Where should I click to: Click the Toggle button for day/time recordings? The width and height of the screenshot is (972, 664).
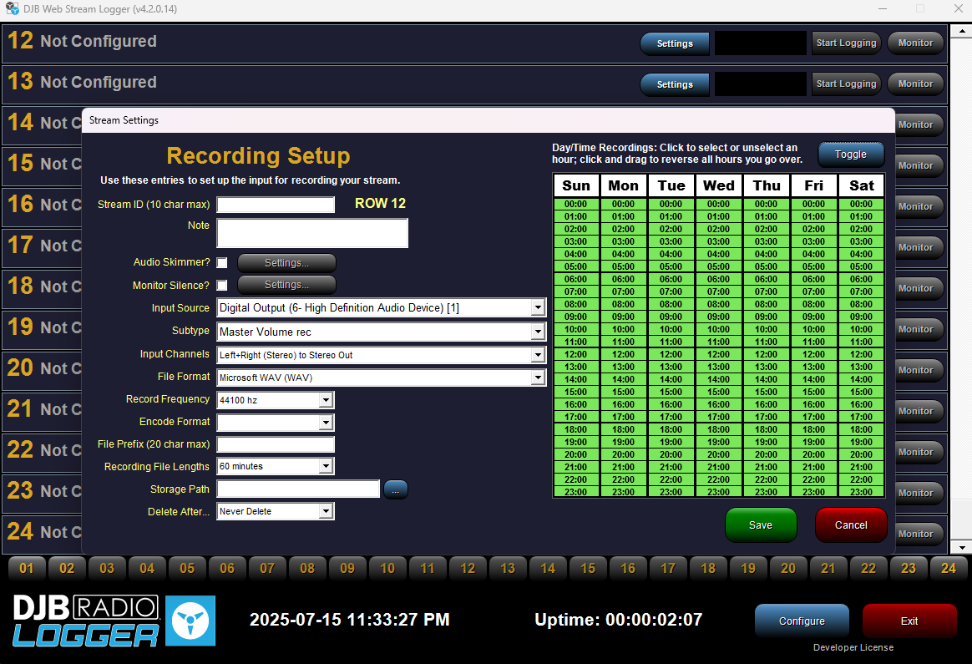[x=850, y=155]
